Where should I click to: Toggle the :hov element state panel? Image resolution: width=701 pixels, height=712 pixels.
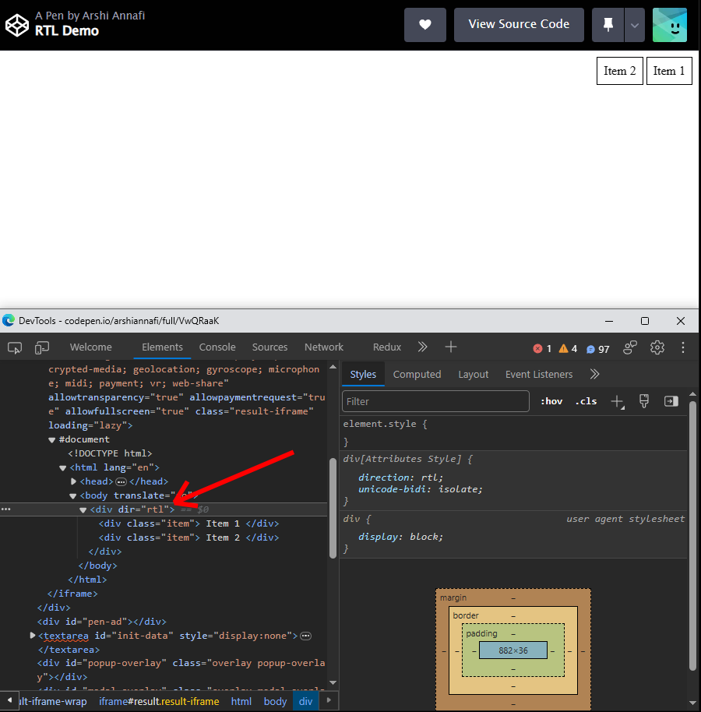pyautogui.click(x=551, y=401)
